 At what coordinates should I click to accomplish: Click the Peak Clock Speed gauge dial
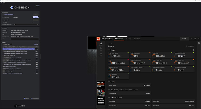click(x=110, y=56)
